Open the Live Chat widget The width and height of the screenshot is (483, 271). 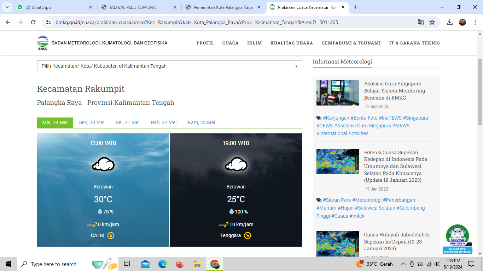click(x=458, y=239)
